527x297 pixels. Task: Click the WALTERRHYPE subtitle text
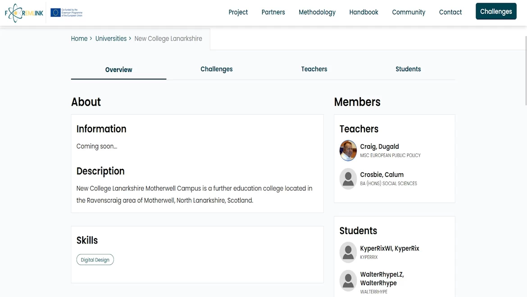click(x=373, y=292)
